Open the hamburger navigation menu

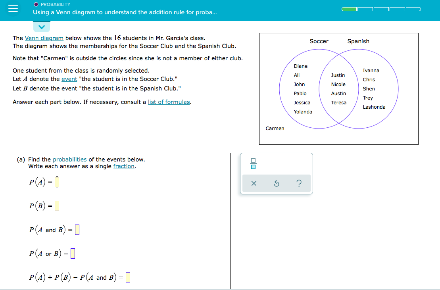click(13, 9)
